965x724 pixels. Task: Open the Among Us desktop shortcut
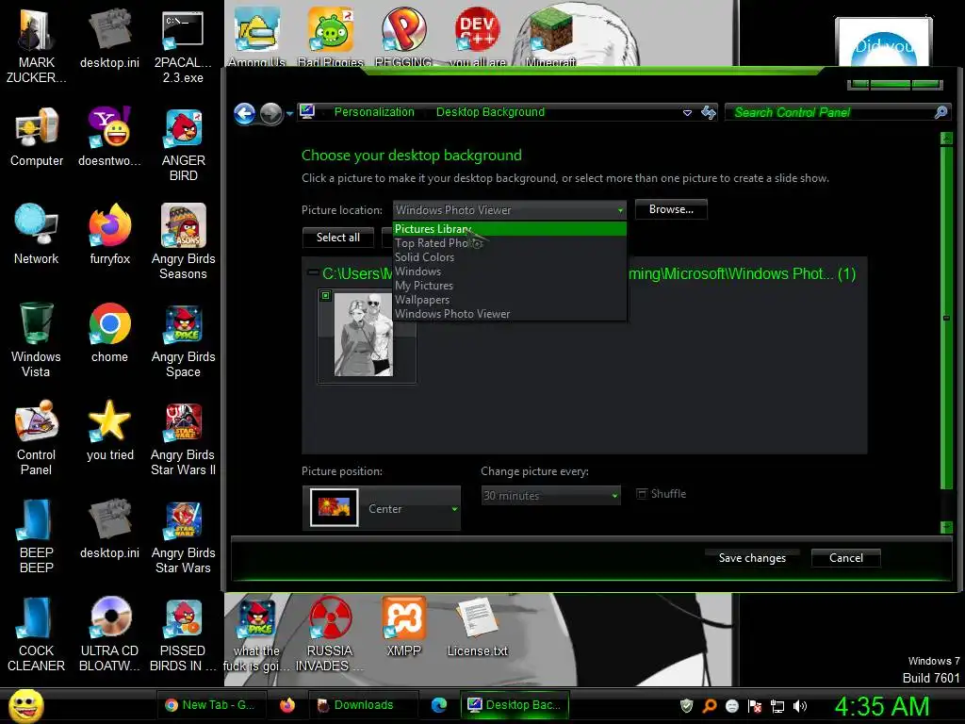coord(256,36)
